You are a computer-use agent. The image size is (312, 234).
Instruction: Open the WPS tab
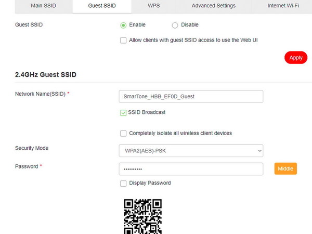[153, 6]
